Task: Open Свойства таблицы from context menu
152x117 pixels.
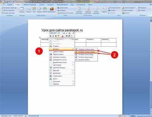Action: 62,67
